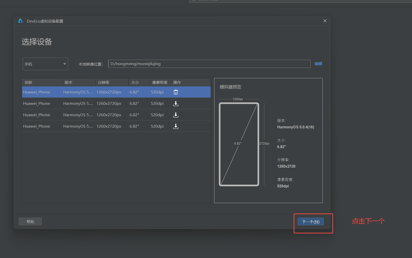412x258 pixels.
Task: Click the 版本 column header
Action: coord(79,83)
